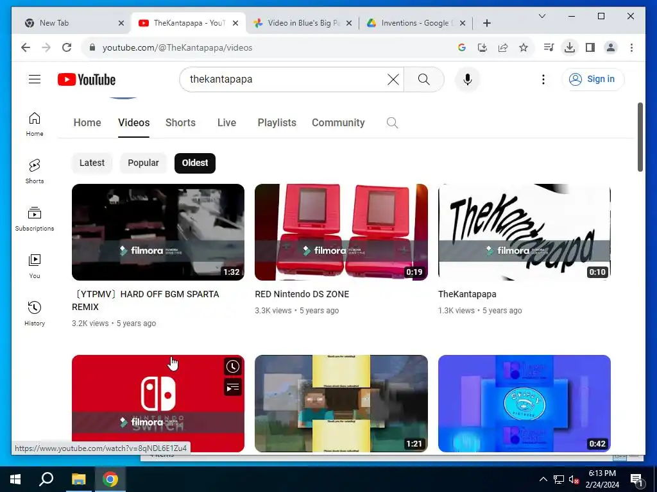Show hidden tray icons chevron
This screenshot has height=492, width=657.
543,479
